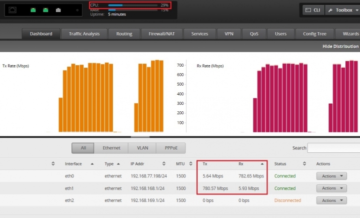Sort by the Type column arrow
The height and width of the screenshot is (218, 360).
point(118,164)
